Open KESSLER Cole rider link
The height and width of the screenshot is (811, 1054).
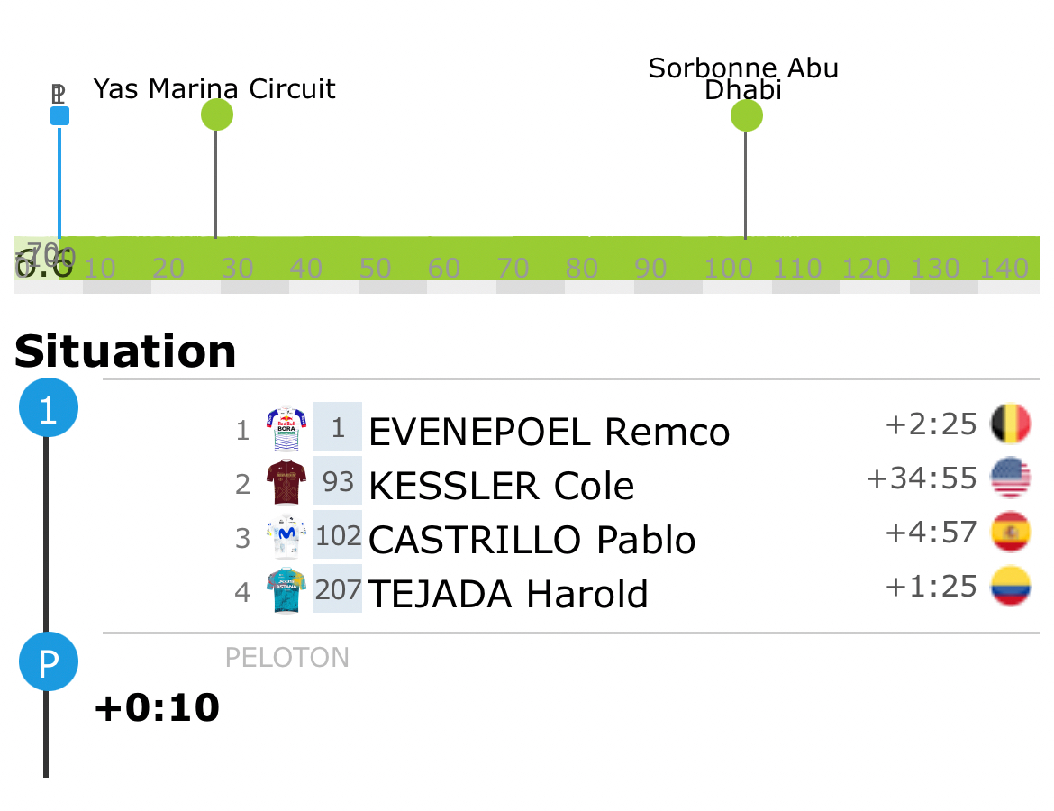pyautogui.click(x=501, y=487)
